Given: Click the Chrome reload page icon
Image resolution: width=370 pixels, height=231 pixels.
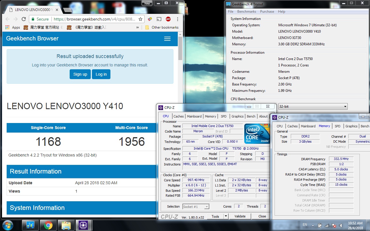Looking at the screenshot, I should 24,19.
